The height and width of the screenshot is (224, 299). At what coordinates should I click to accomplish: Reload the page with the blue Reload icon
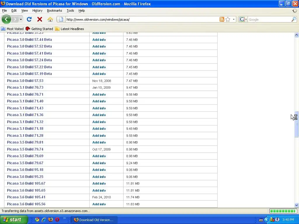click(x=29, y=19)
